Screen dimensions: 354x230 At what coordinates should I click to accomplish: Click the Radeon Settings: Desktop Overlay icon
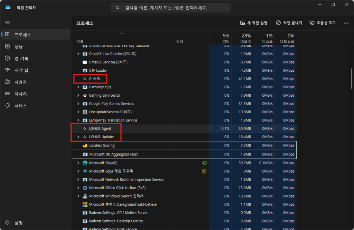click(85, 221)
